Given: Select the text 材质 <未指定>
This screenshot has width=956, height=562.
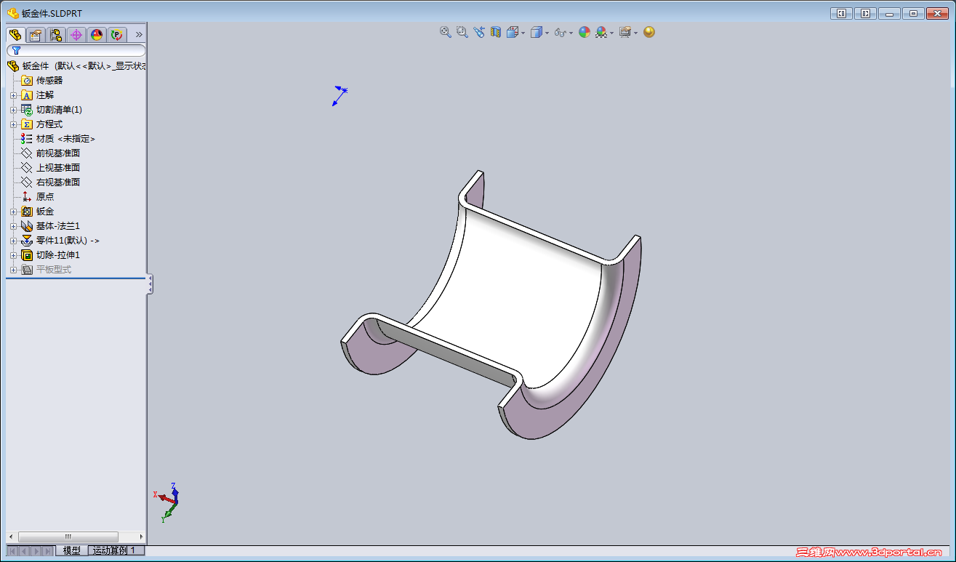Looking at the screenshot, I should pyautogui.click(x=66, y=138).
